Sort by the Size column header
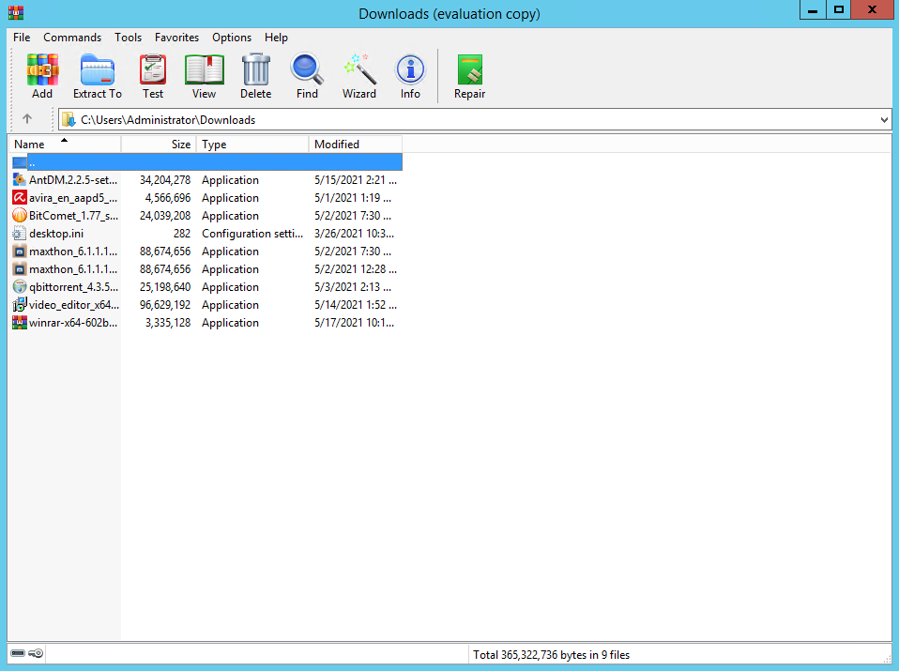Viewport: 899px width, 671px height. tap(159, 144)
